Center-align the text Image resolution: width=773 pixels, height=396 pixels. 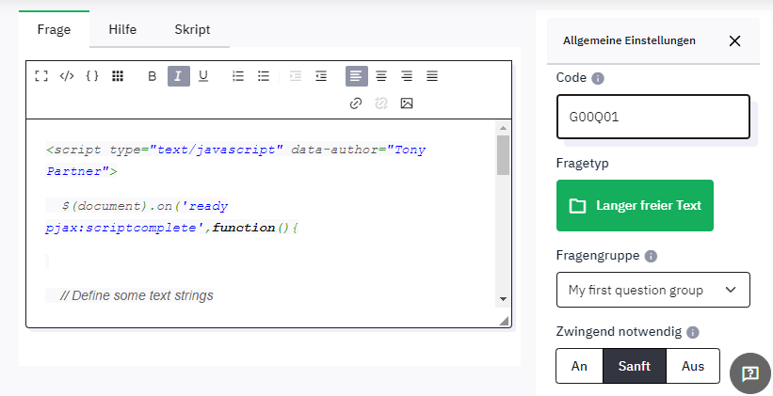coord(381,76)
